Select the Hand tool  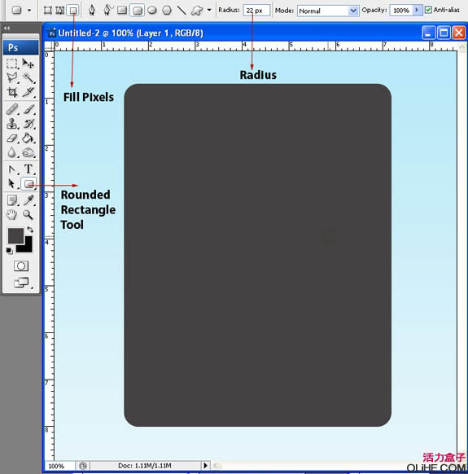11,215
